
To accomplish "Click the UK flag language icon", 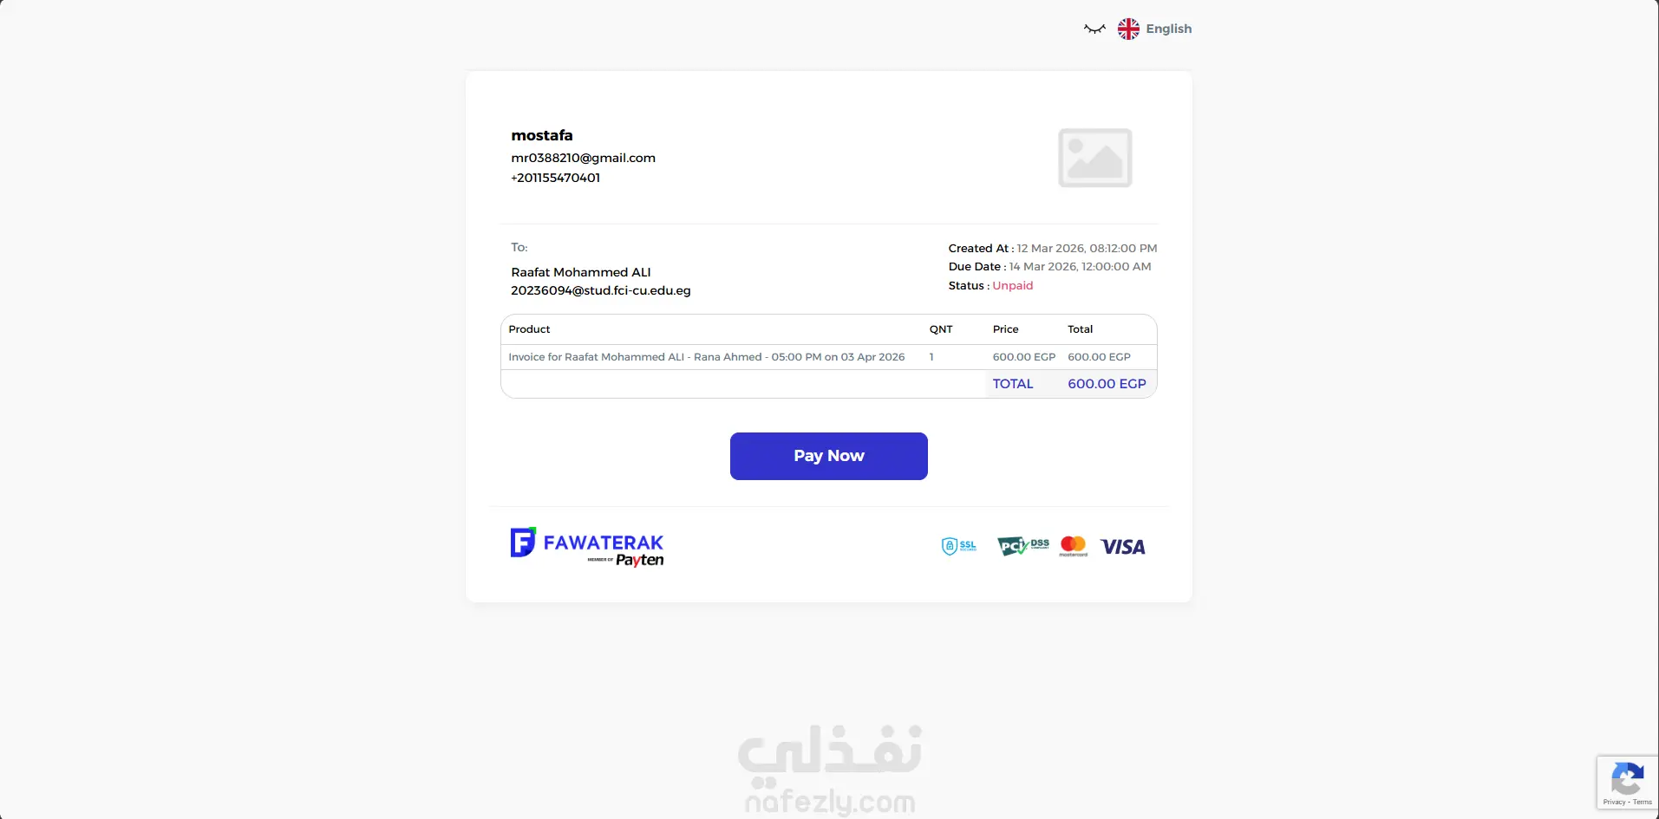I will tap(1128, 29).
